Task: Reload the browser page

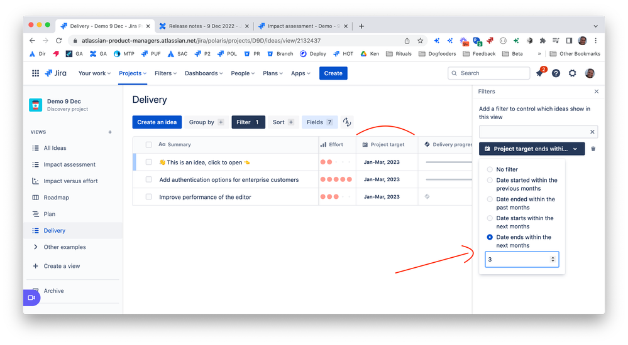Action: click(59, 40)
